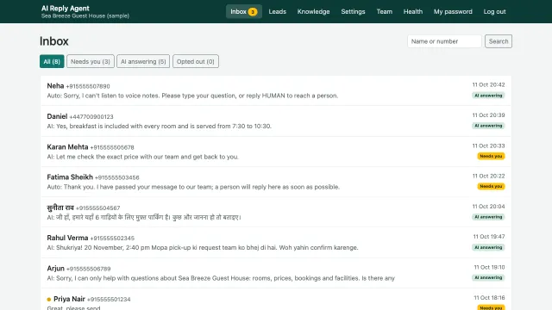This screenshot has height=310, width=552.
Task: Go to the Knowledge page
Action: (x=313, y=11)
